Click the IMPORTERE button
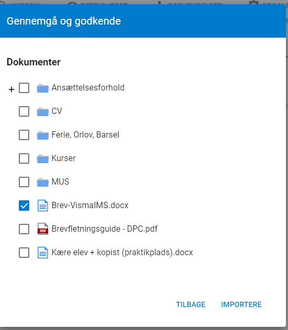The height and width of the screenshot is (330, 288). (241, 304)
